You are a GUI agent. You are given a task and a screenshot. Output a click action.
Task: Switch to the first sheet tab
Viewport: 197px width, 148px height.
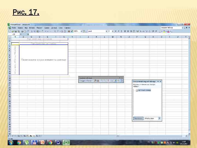point(19,136)
